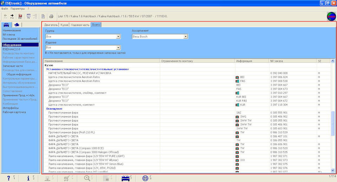Switch to the Ходовая часть tab
The width and height of the screenshot is (337, 182).
(x=80, y=25)
